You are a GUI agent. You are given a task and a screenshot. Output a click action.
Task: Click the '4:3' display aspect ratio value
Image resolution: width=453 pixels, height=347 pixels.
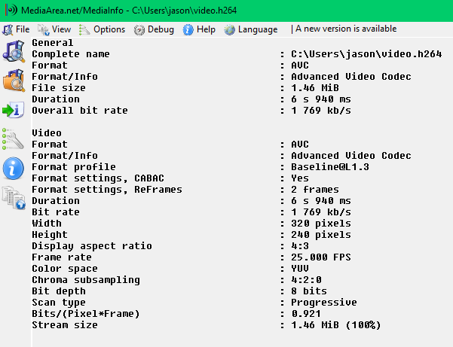(x=300, y=245)
